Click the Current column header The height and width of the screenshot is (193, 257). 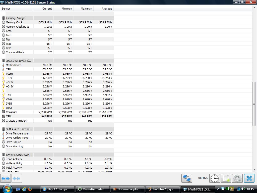click(x=43, y=9)
